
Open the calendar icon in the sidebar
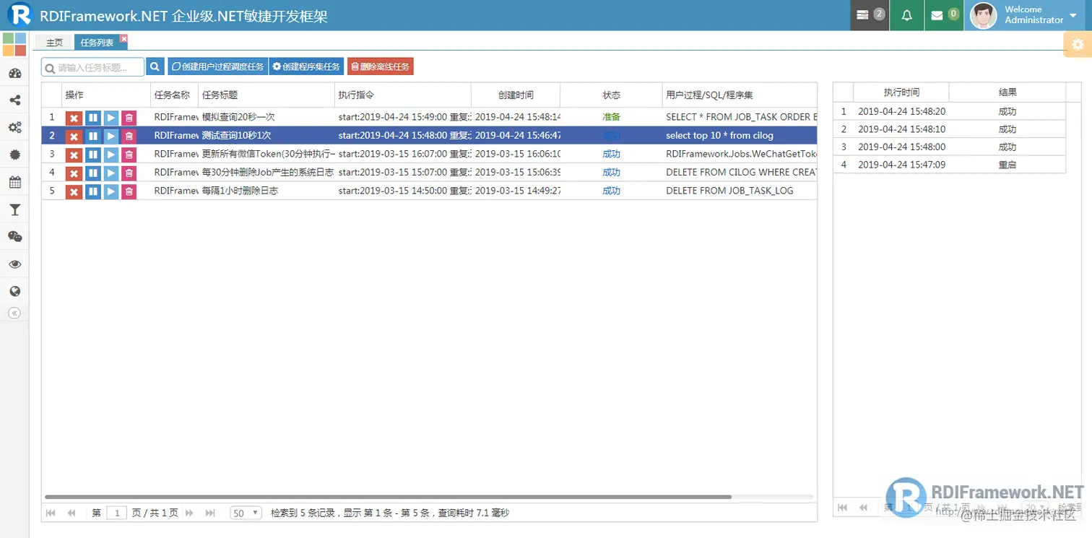(x=14, y=182)
